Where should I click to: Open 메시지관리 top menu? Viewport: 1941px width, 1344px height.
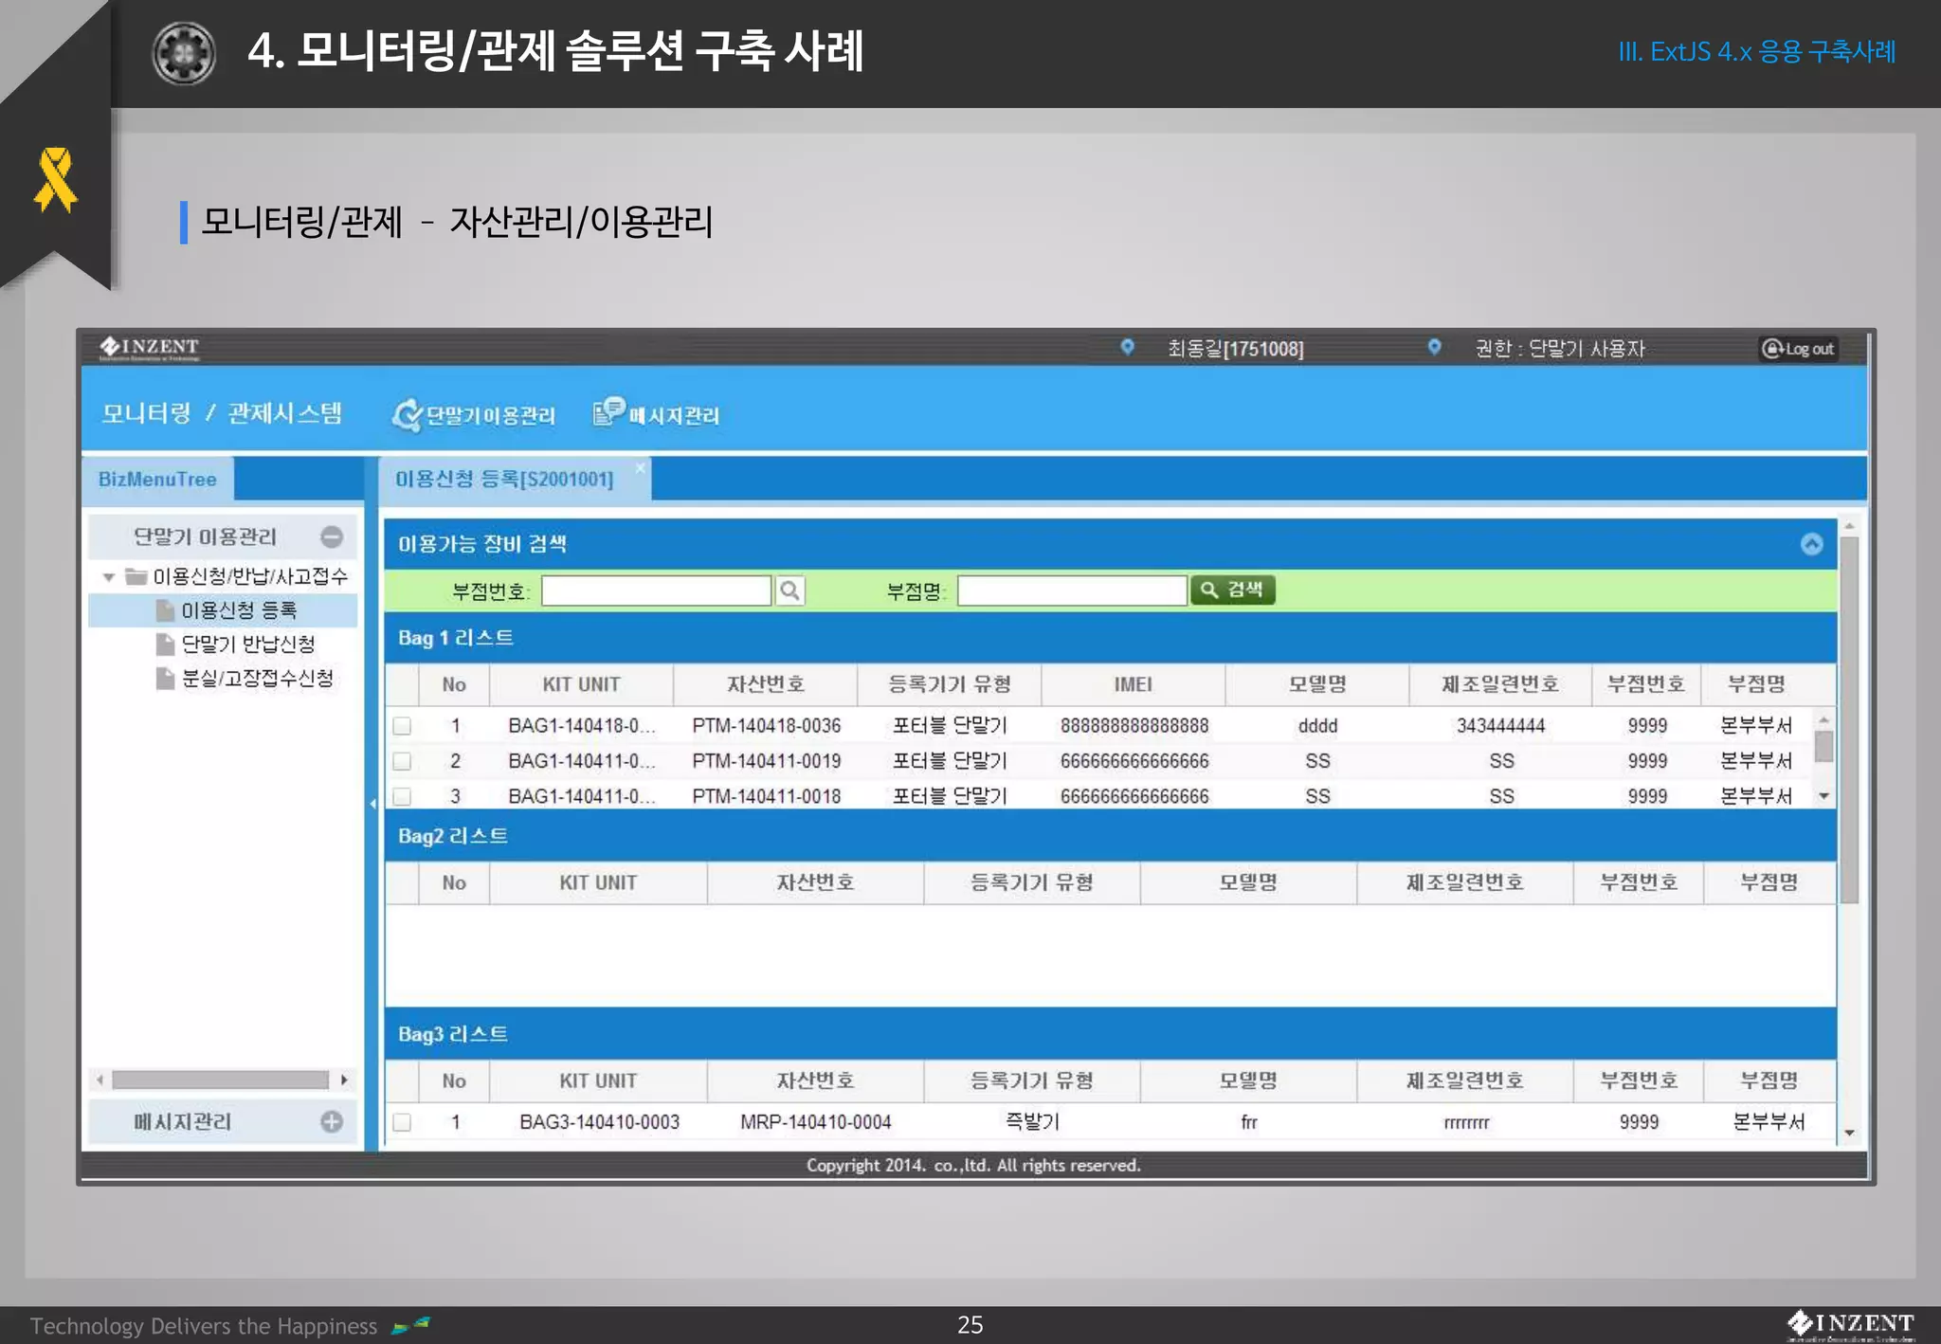click(656, 413)
